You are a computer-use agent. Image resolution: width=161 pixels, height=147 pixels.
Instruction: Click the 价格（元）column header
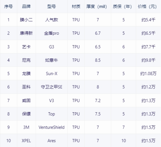click(148, 6)
